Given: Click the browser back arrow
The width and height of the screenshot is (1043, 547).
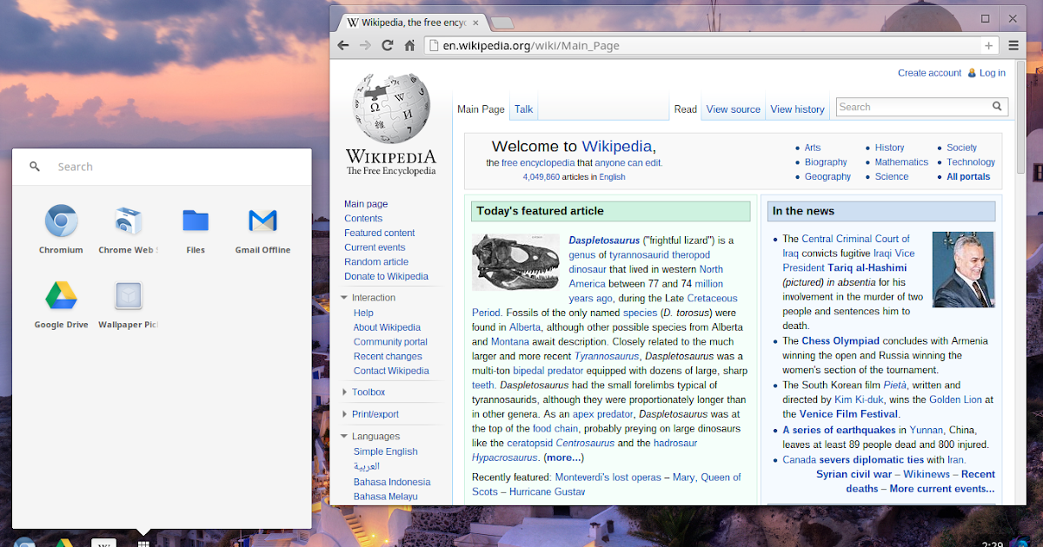Looking at the screenshot, I should tap(343, 45).
